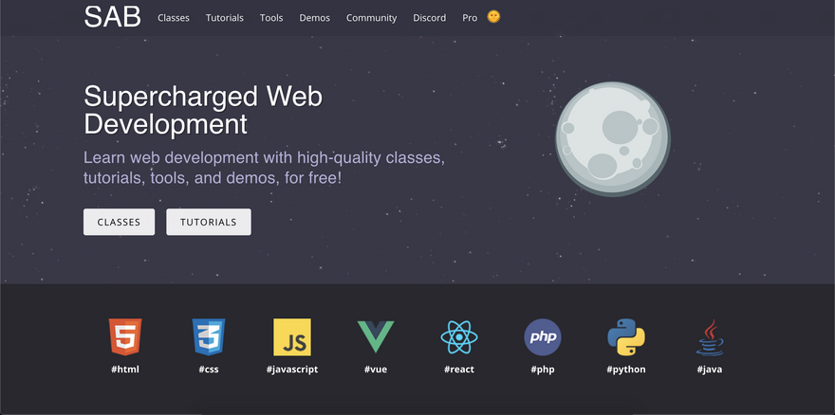Viewport: 835px width, 415px height.
Task: Click the green Vue logo icon
Action: (x=375, y=336)
